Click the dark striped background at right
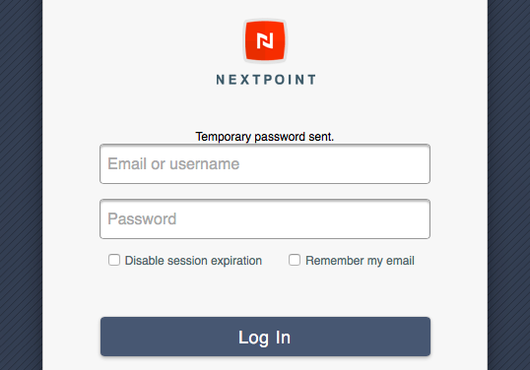This screenshot has width=530, height=370. pos(508,185)
